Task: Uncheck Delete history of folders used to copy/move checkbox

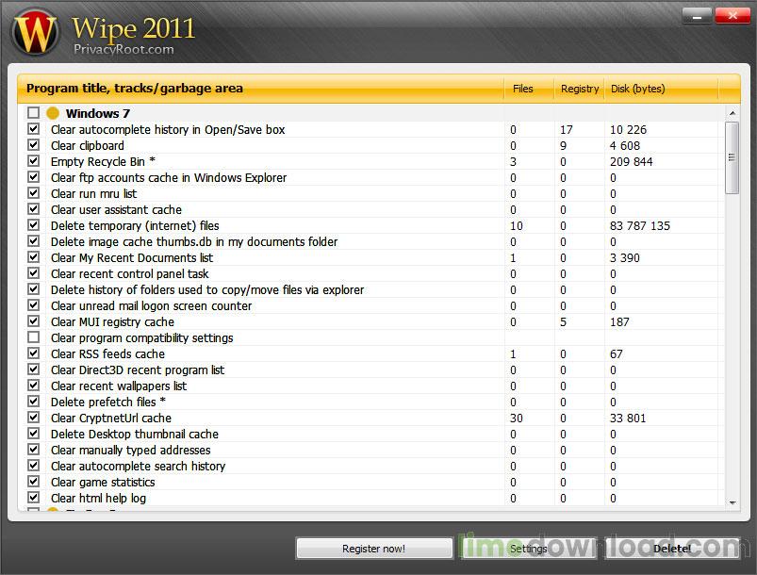Action: point(33,289)
